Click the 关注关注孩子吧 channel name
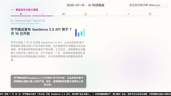This screenshot has height=96, width=171. tap(145, 5)
